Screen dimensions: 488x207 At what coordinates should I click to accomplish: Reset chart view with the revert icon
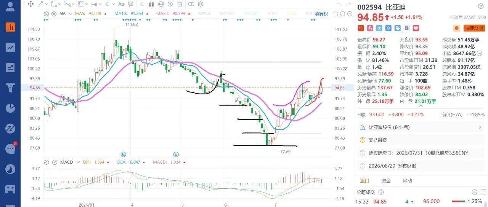click(x=335, y=14)
